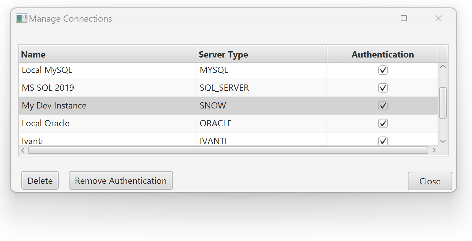This screenshot has width=472, height=241.
Task: Click the horizontal scrollbar thumb
Action: click(228, 150)
